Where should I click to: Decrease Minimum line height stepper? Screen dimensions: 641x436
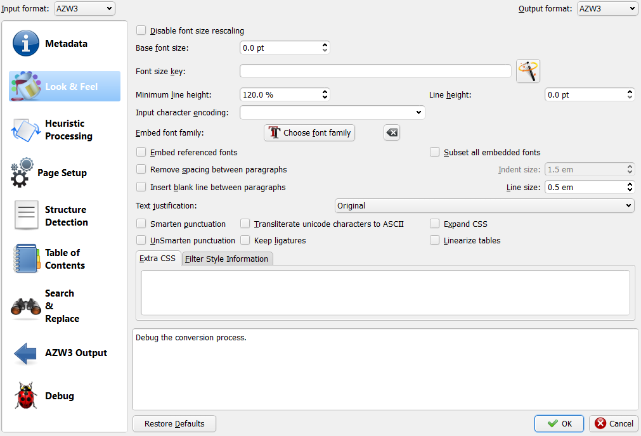[x=325, y=97]
